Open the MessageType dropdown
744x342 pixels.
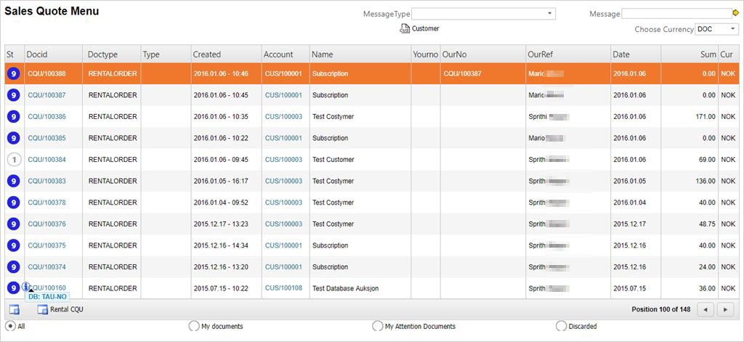point(550,13)
